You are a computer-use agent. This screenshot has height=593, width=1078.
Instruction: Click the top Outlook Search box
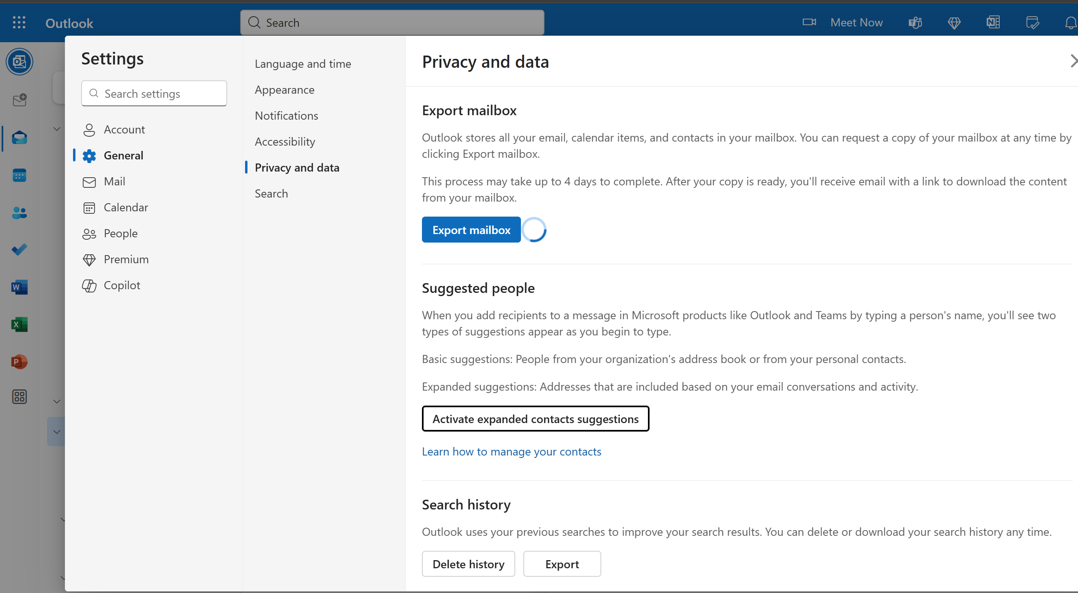pos(392,23)
